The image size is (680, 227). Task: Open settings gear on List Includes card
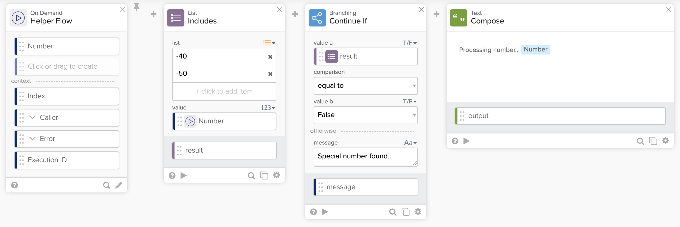pos(276,175)
